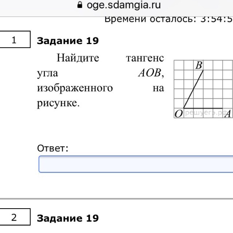The image size is (233, 233).
Task: Focus the answer input field
Action: click(x=135, y=164)
